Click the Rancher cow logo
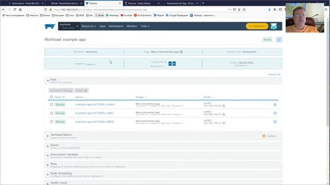Viewport: 330px width, 185px height. coord(50,26)
